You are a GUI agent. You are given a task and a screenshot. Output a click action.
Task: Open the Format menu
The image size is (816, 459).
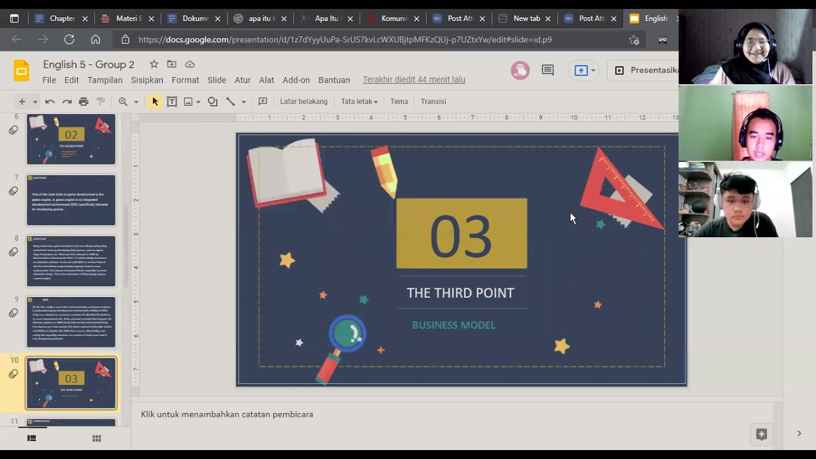(186, 80)
